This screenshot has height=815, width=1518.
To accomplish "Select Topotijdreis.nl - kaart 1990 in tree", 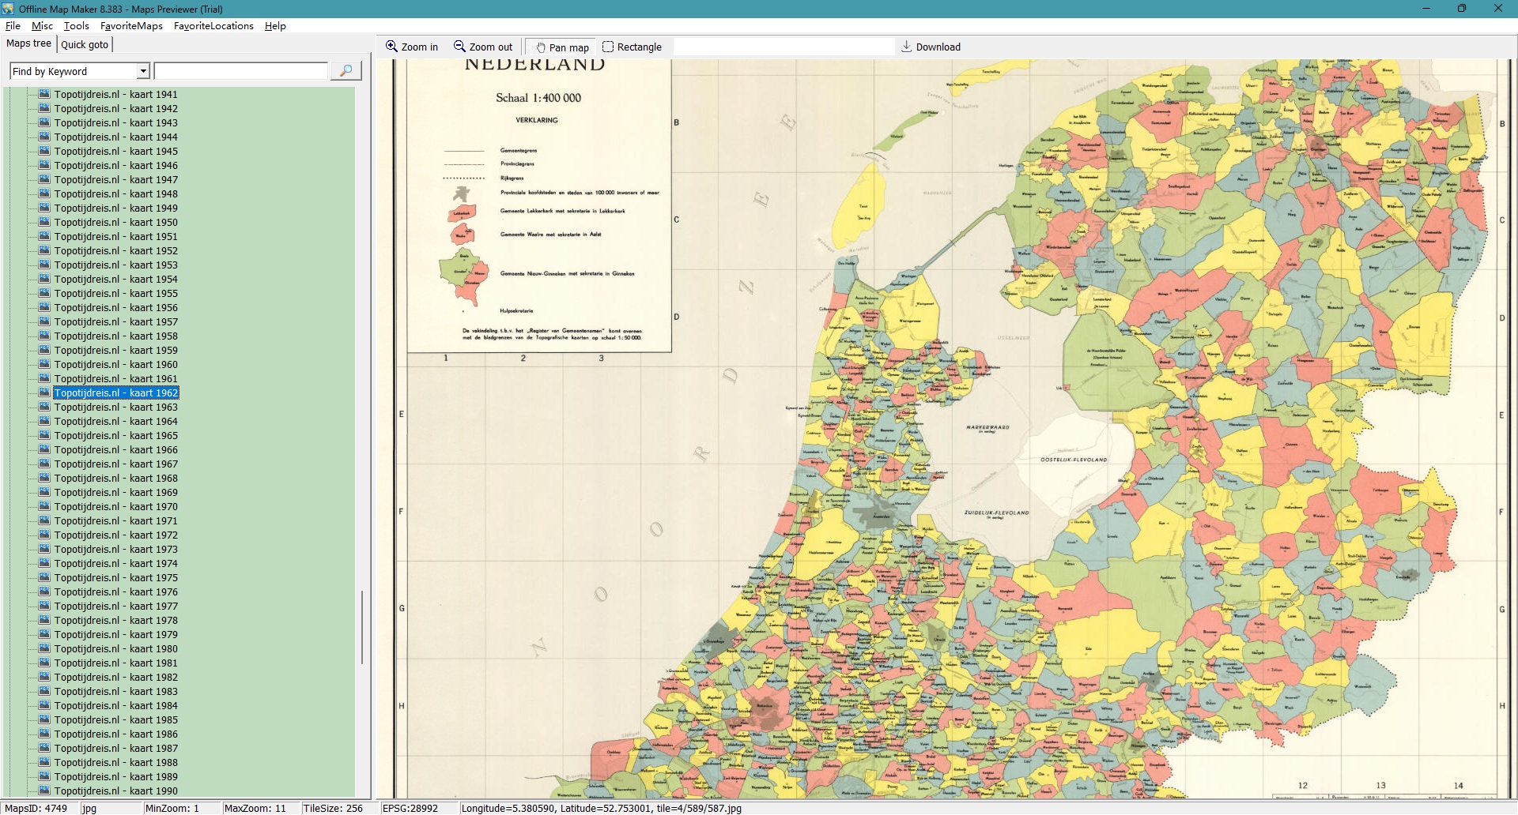I will [115, 791].
